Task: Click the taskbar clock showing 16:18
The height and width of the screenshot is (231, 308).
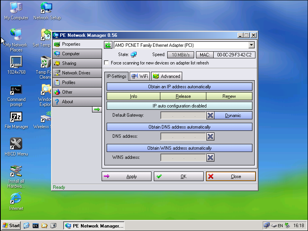Action: [x=299, y=226]
